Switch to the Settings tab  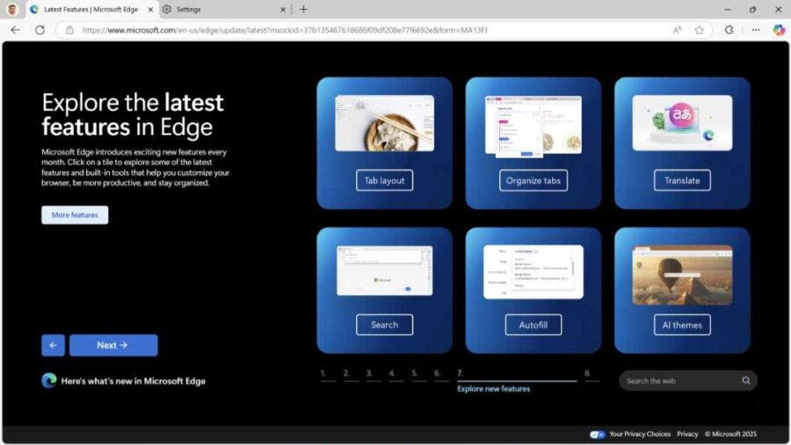click(224, 9)
